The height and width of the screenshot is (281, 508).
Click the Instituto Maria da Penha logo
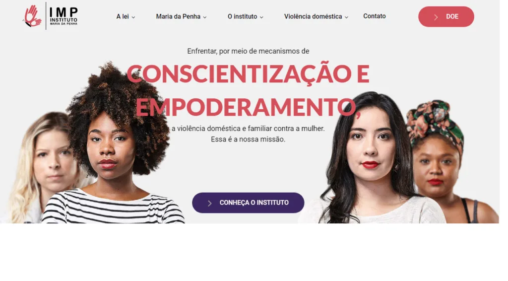tap(50, 16)
